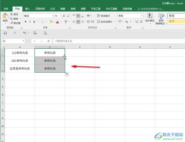This screenshot has width=185, height=142.
Task: Toggle center horizontal alignment
Action: (x=78, y=22)
